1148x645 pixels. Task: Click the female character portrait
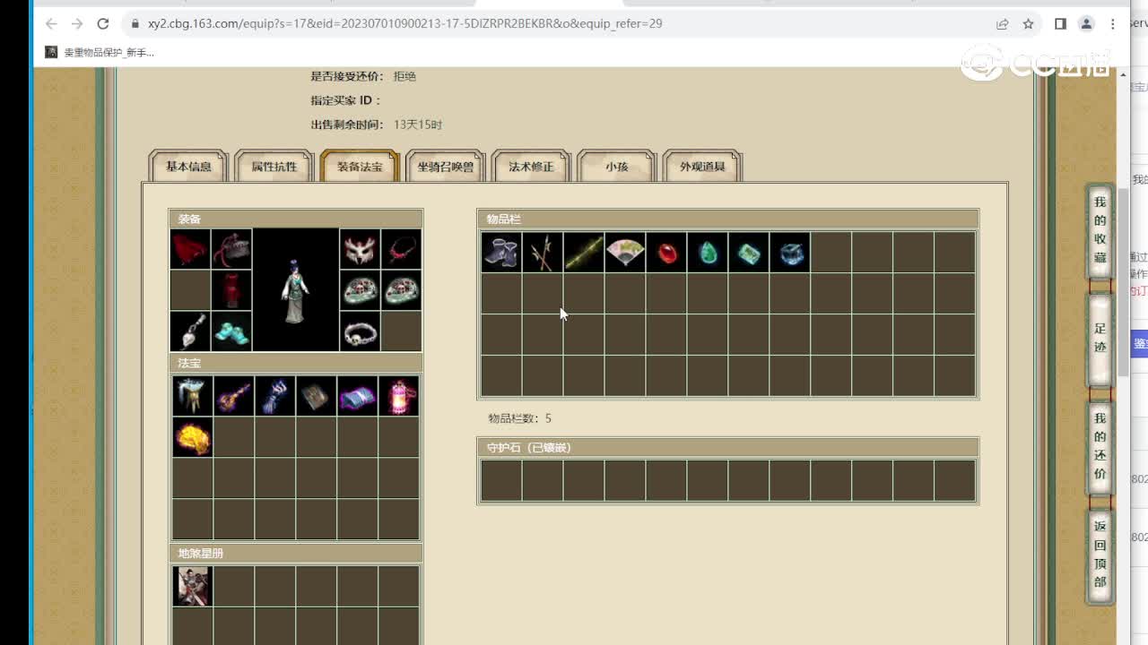(x=296, y=290)
